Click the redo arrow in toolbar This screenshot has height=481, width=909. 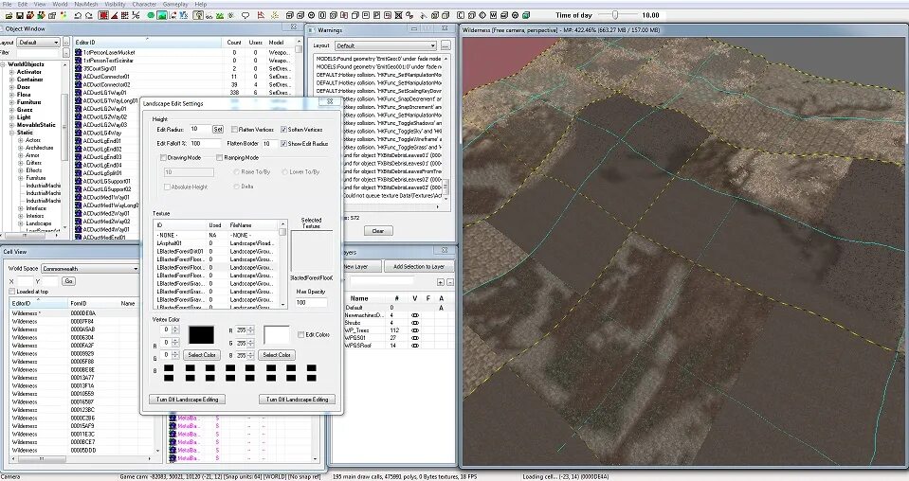tap(89, 16)
